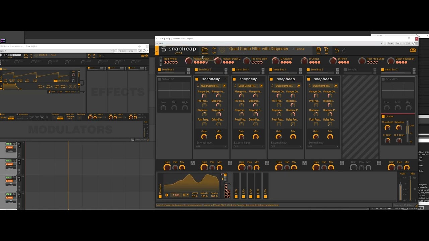Click the Limiter Threshold knob
This screenshot has width=429, height=241.
[x=387, y=128]
